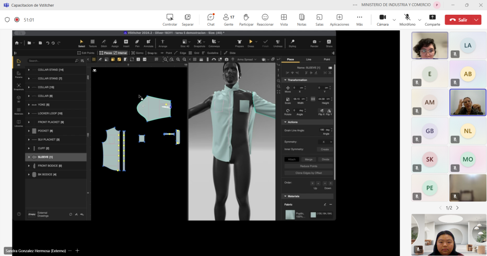Open Teams Chat panel
This screenshot has width=487, height=256.
pyautogui.click(x=211, y=20)
